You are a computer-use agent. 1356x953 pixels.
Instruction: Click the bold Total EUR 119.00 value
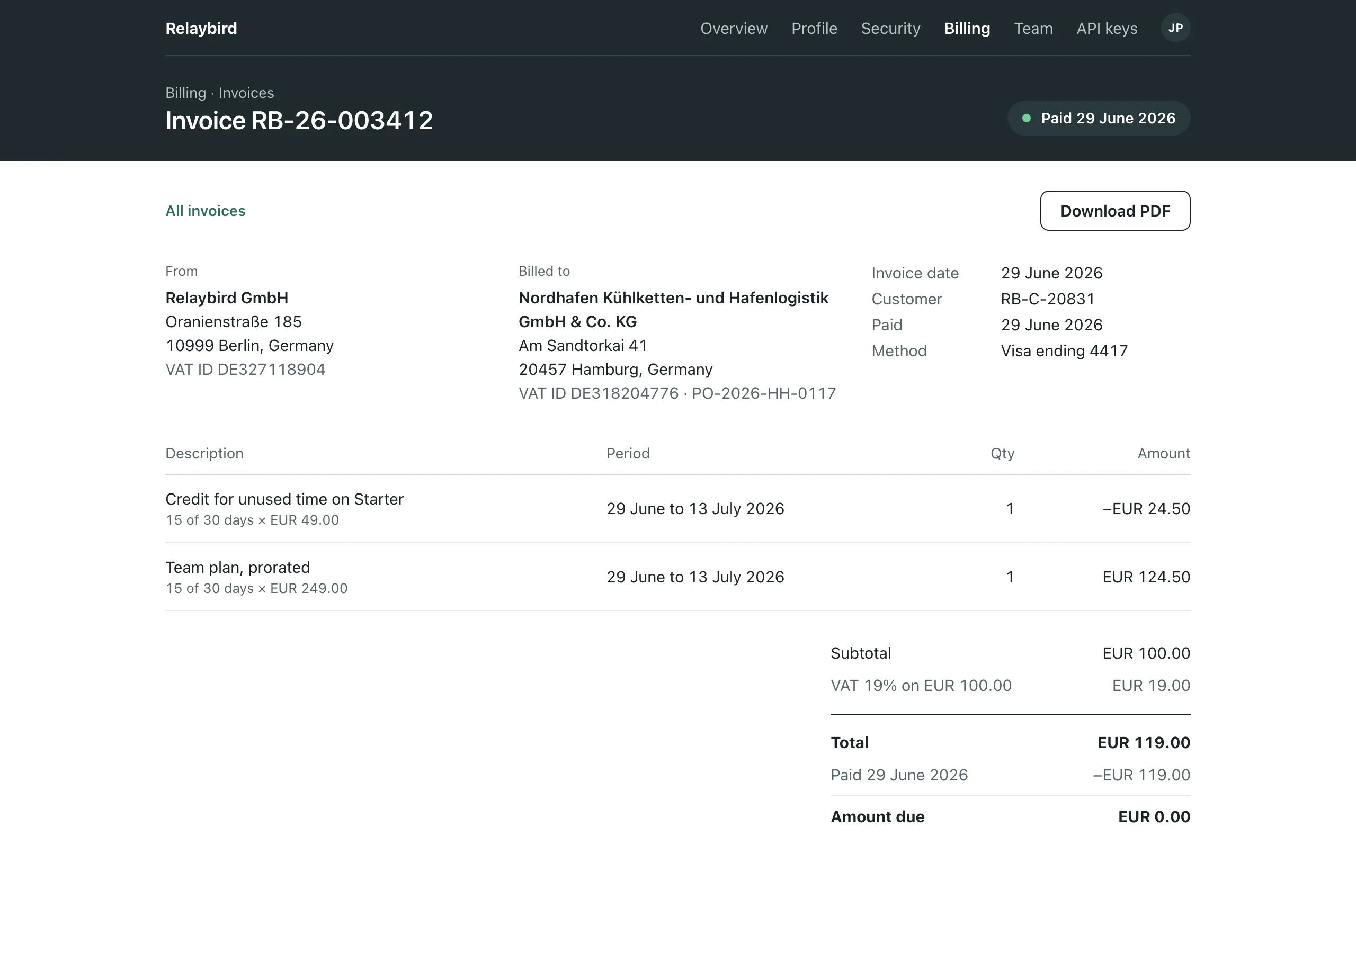pos(1144,743)
